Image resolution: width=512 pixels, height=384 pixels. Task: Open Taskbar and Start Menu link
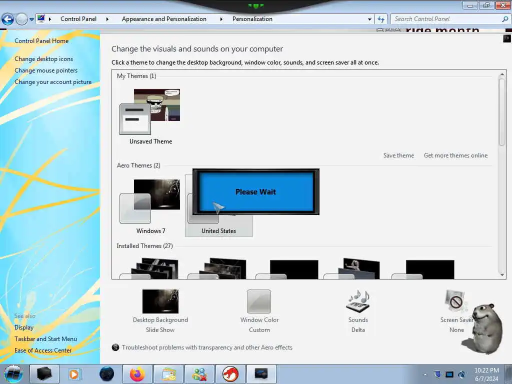coord(45,338)
